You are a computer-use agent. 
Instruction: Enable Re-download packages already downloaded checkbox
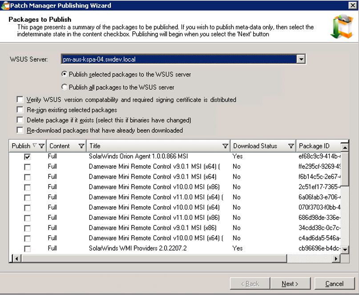20,130
